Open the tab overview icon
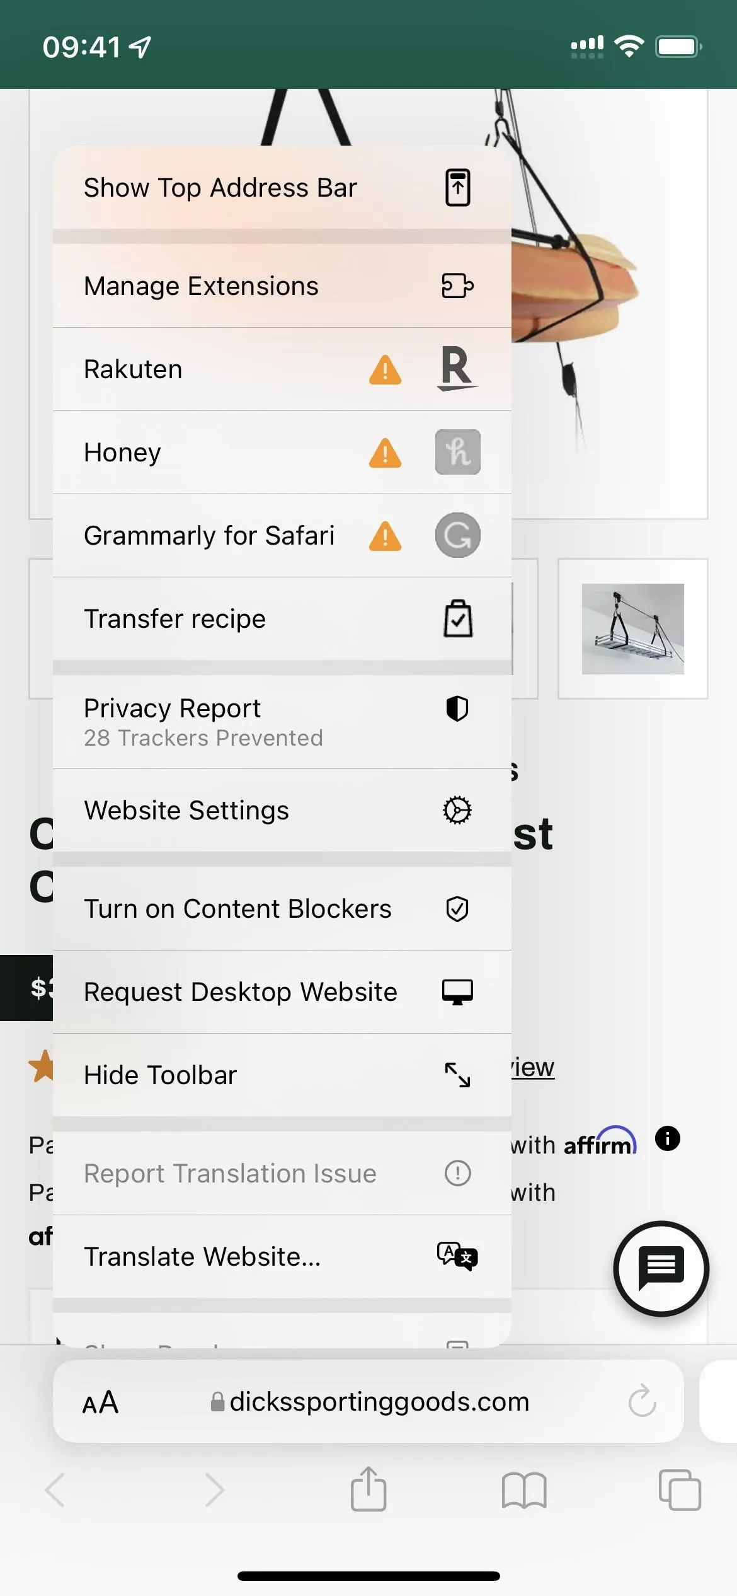 tap(680, 1490)
